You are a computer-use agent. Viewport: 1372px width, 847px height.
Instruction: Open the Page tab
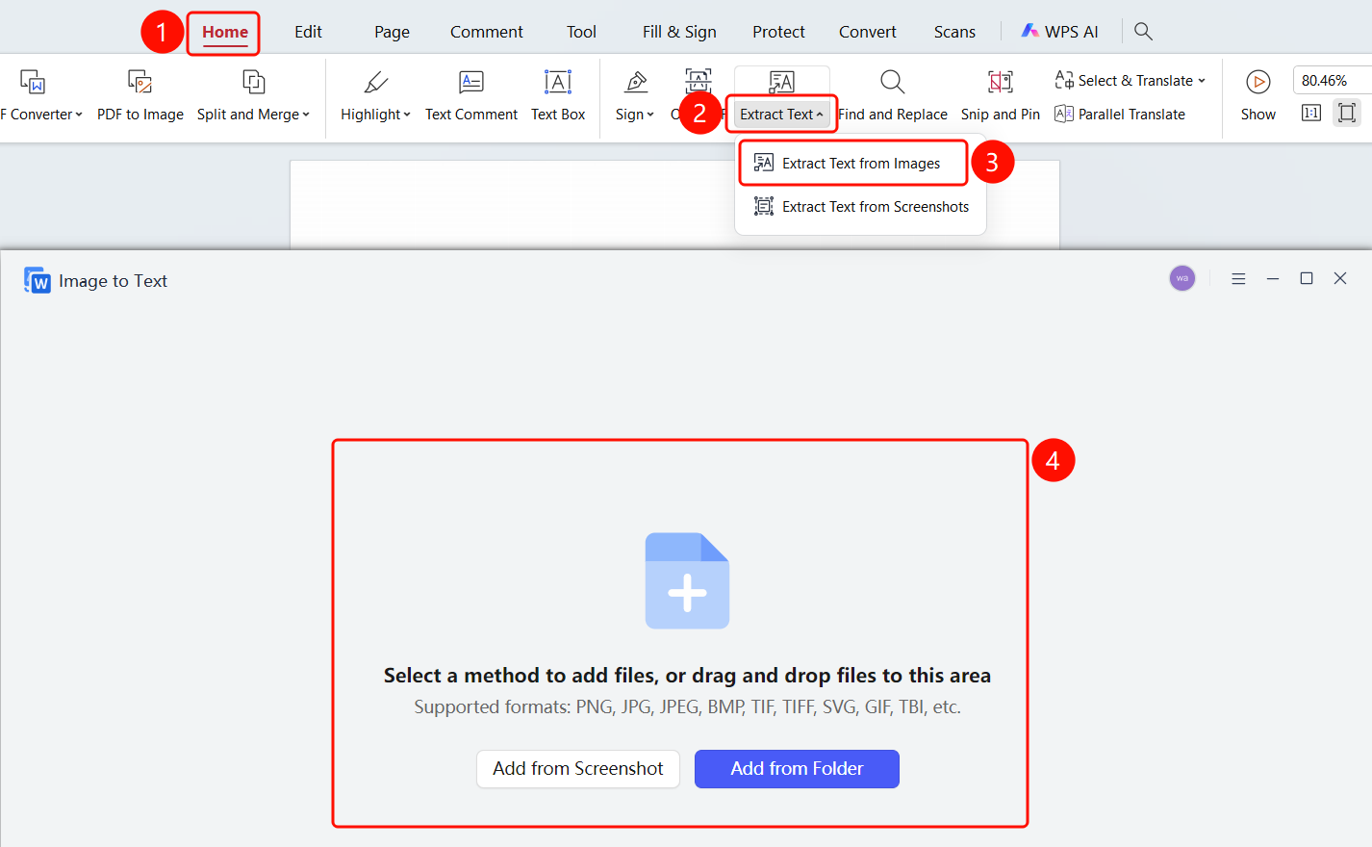(392, 32)
